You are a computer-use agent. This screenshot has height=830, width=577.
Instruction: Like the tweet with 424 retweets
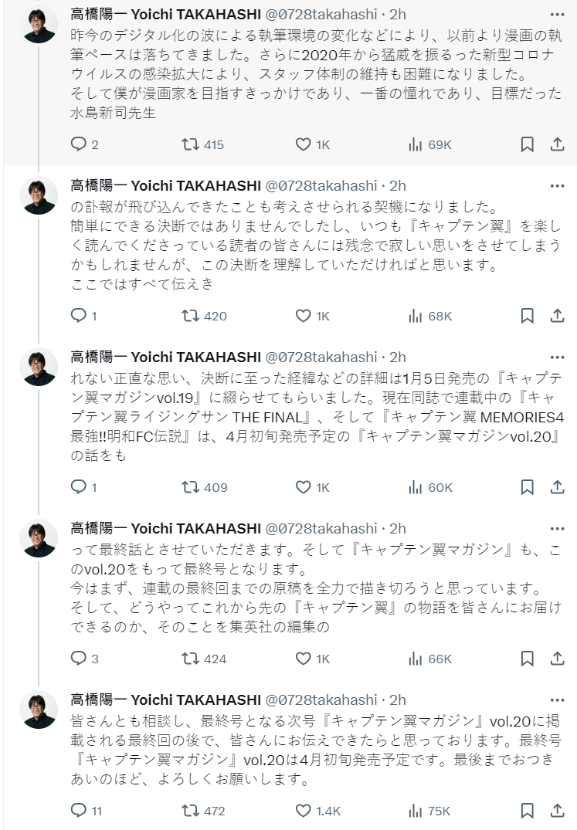[304, 659]
